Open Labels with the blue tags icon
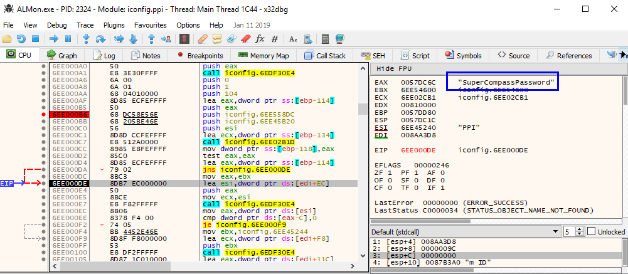The height and width of the screenshot is (274, 628). click(x=231, y=39)
